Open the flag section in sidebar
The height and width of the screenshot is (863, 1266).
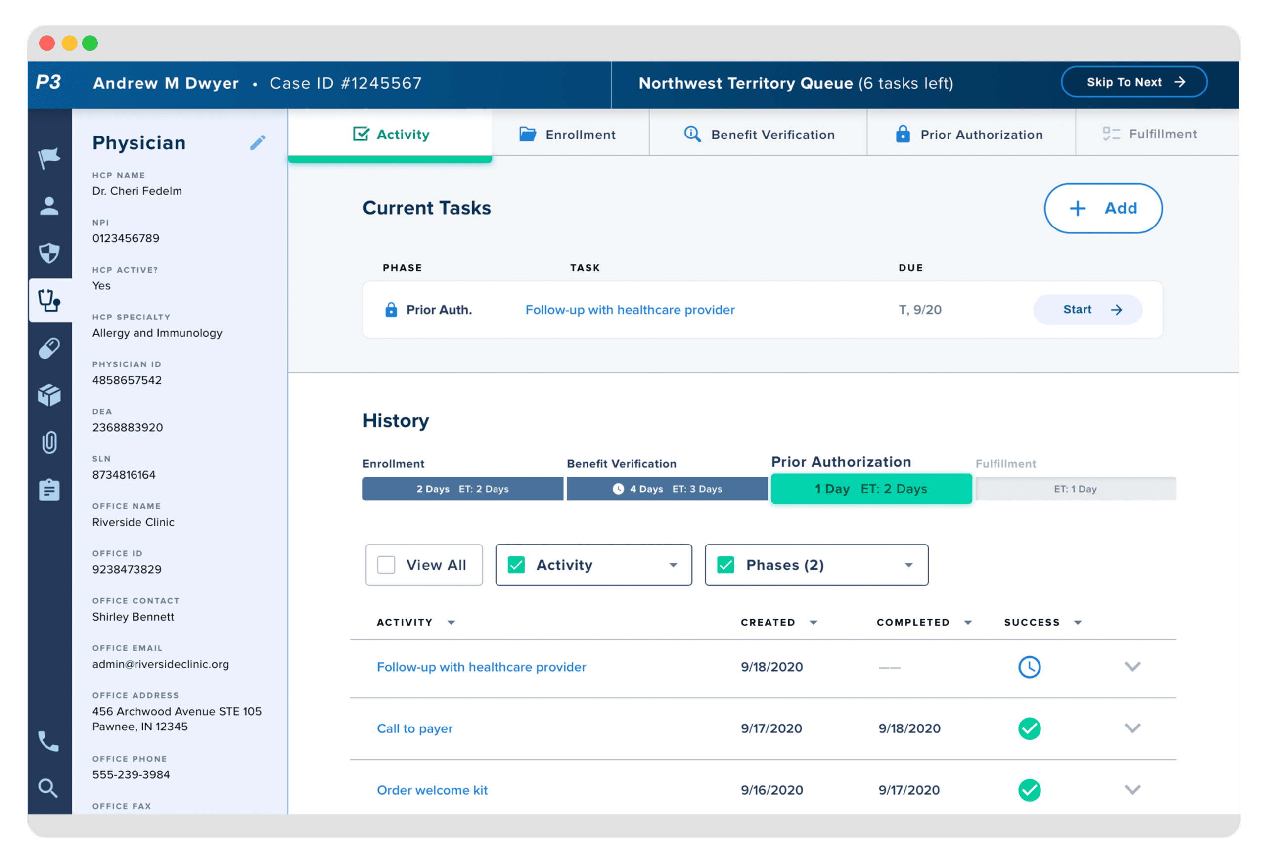pos(49,158)
